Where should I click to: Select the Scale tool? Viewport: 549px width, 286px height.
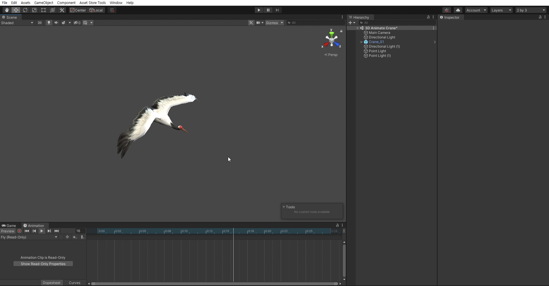(34, 10)
